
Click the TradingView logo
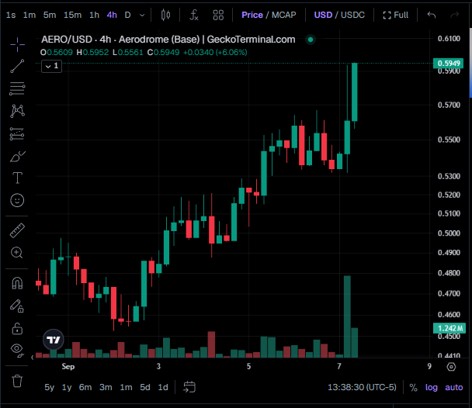pyautogui.click(x=54, y=340)
